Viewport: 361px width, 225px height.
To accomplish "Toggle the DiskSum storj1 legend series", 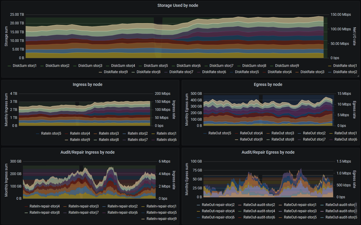I will (24, 65).
